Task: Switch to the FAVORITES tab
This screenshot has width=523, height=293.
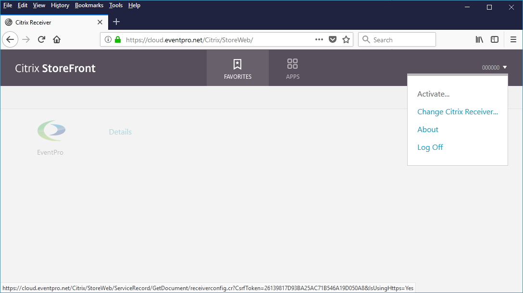Action: tap(237, 68)
